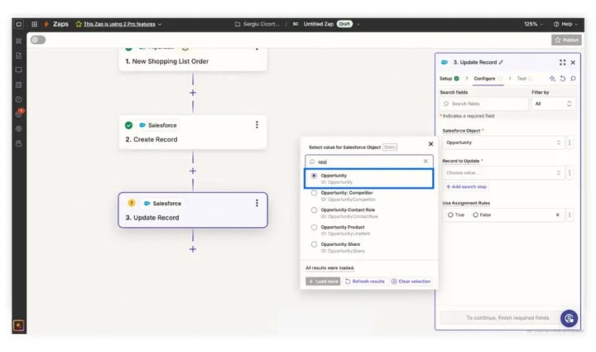Add a step below Create Record
Screen dimensions: 596x352
coord(193,171)
